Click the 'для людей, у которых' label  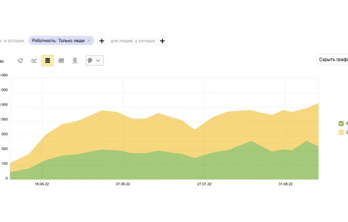pyautogui.click(x=133, y=41)
